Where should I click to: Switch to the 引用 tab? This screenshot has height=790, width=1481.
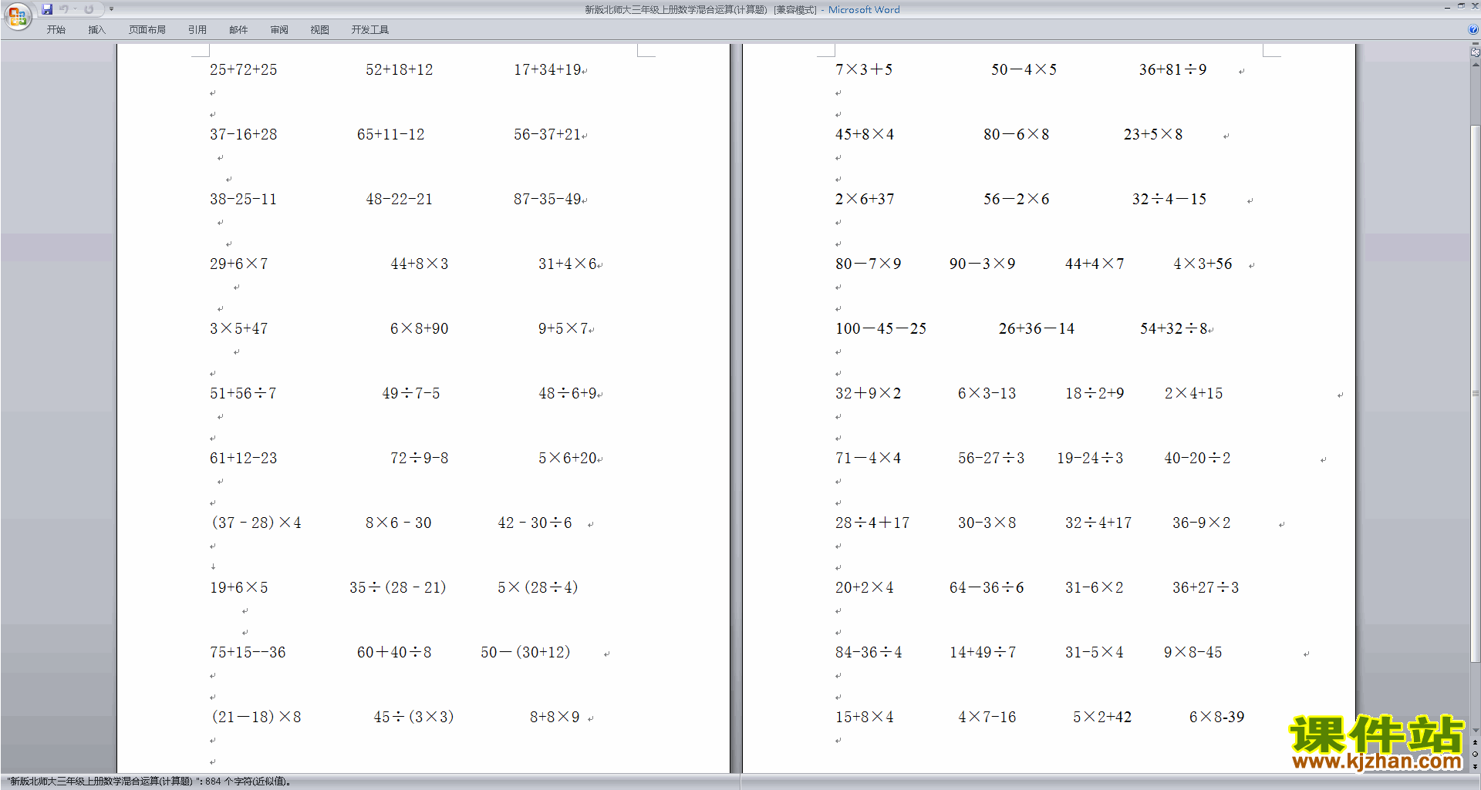197,29
